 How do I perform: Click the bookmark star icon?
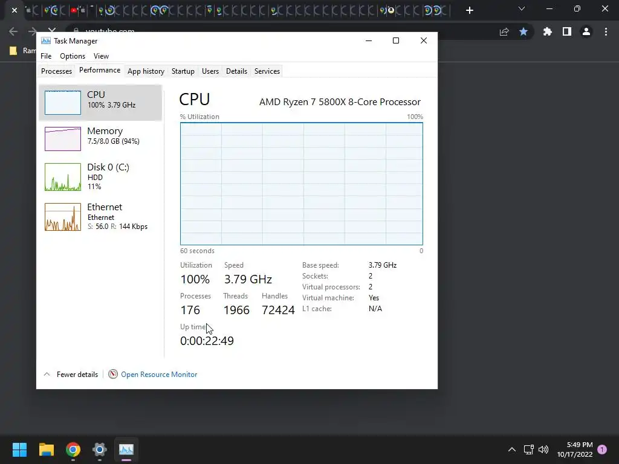click(x=523, y=31)
